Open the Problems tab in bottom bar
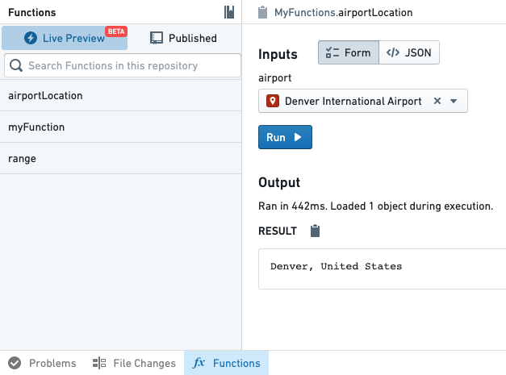 pyautogui.click(x=42, y=363)
